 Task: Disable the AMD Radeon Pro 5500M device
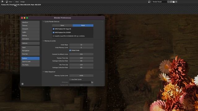(54, 32)
